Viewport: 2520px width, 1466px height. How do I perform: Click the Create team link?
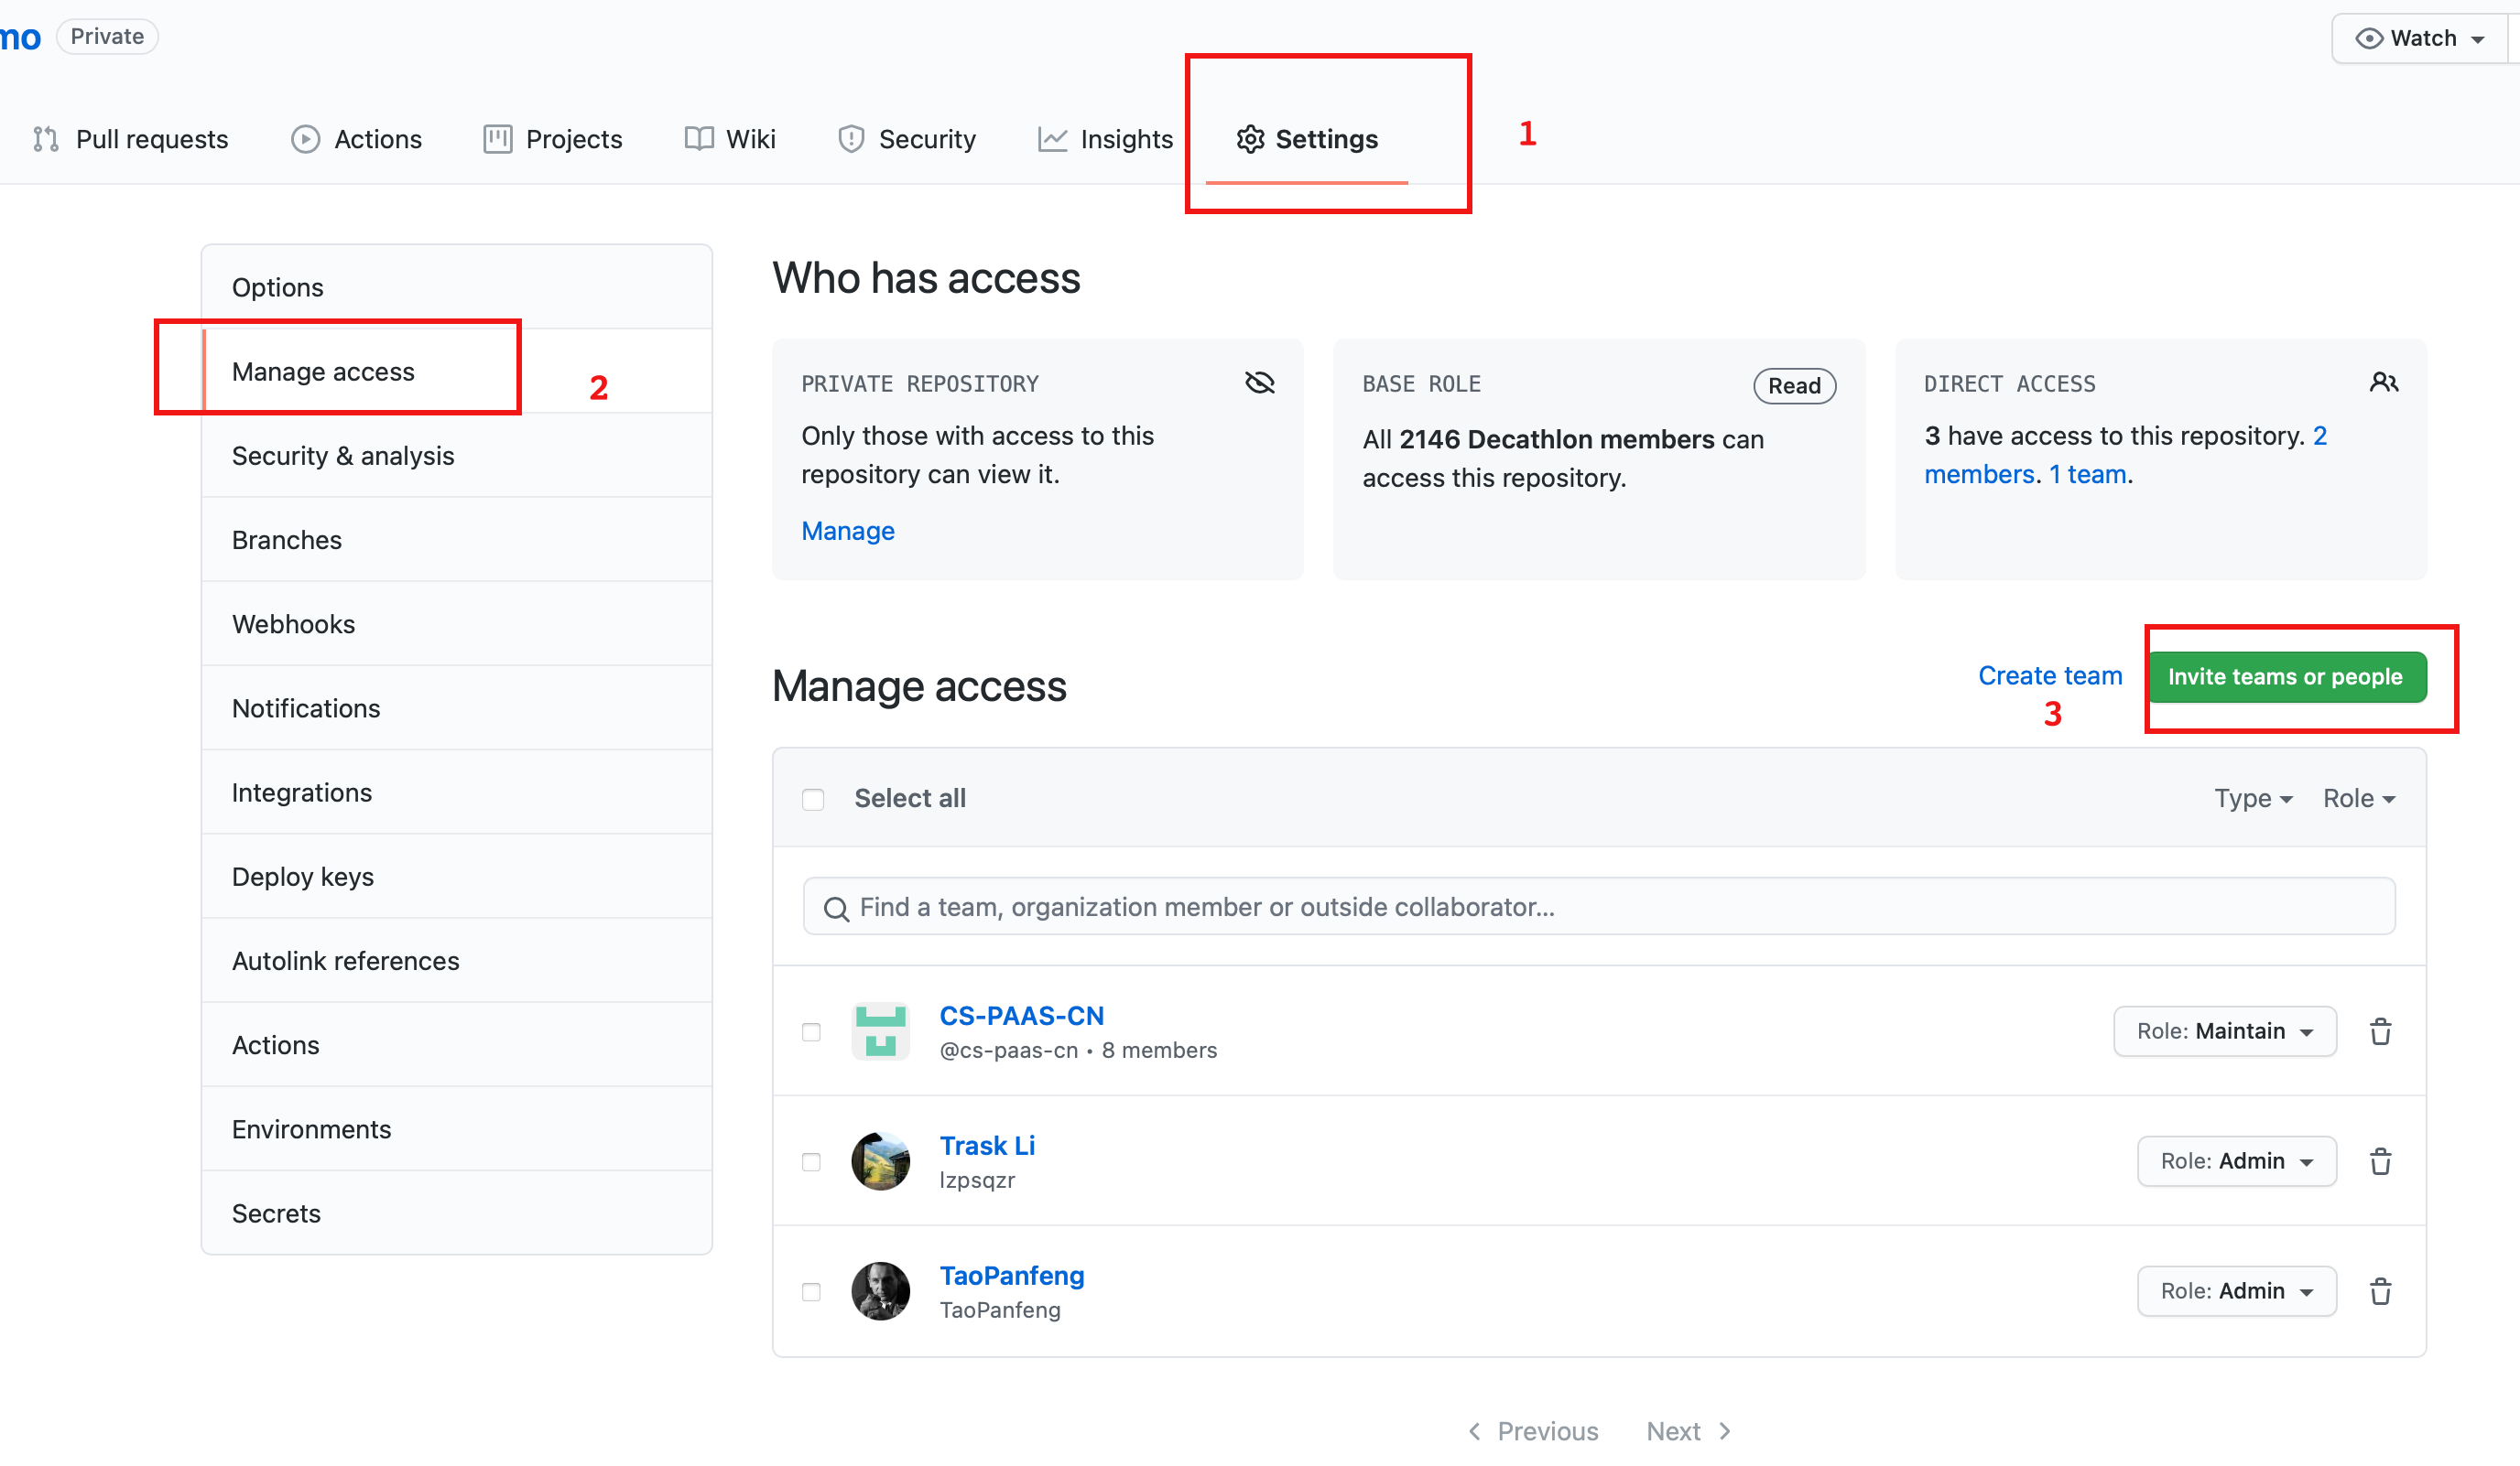click(x=2050, y=675)
